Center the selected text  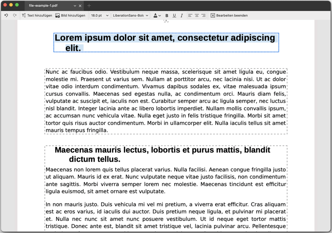[x=196, y=15]
